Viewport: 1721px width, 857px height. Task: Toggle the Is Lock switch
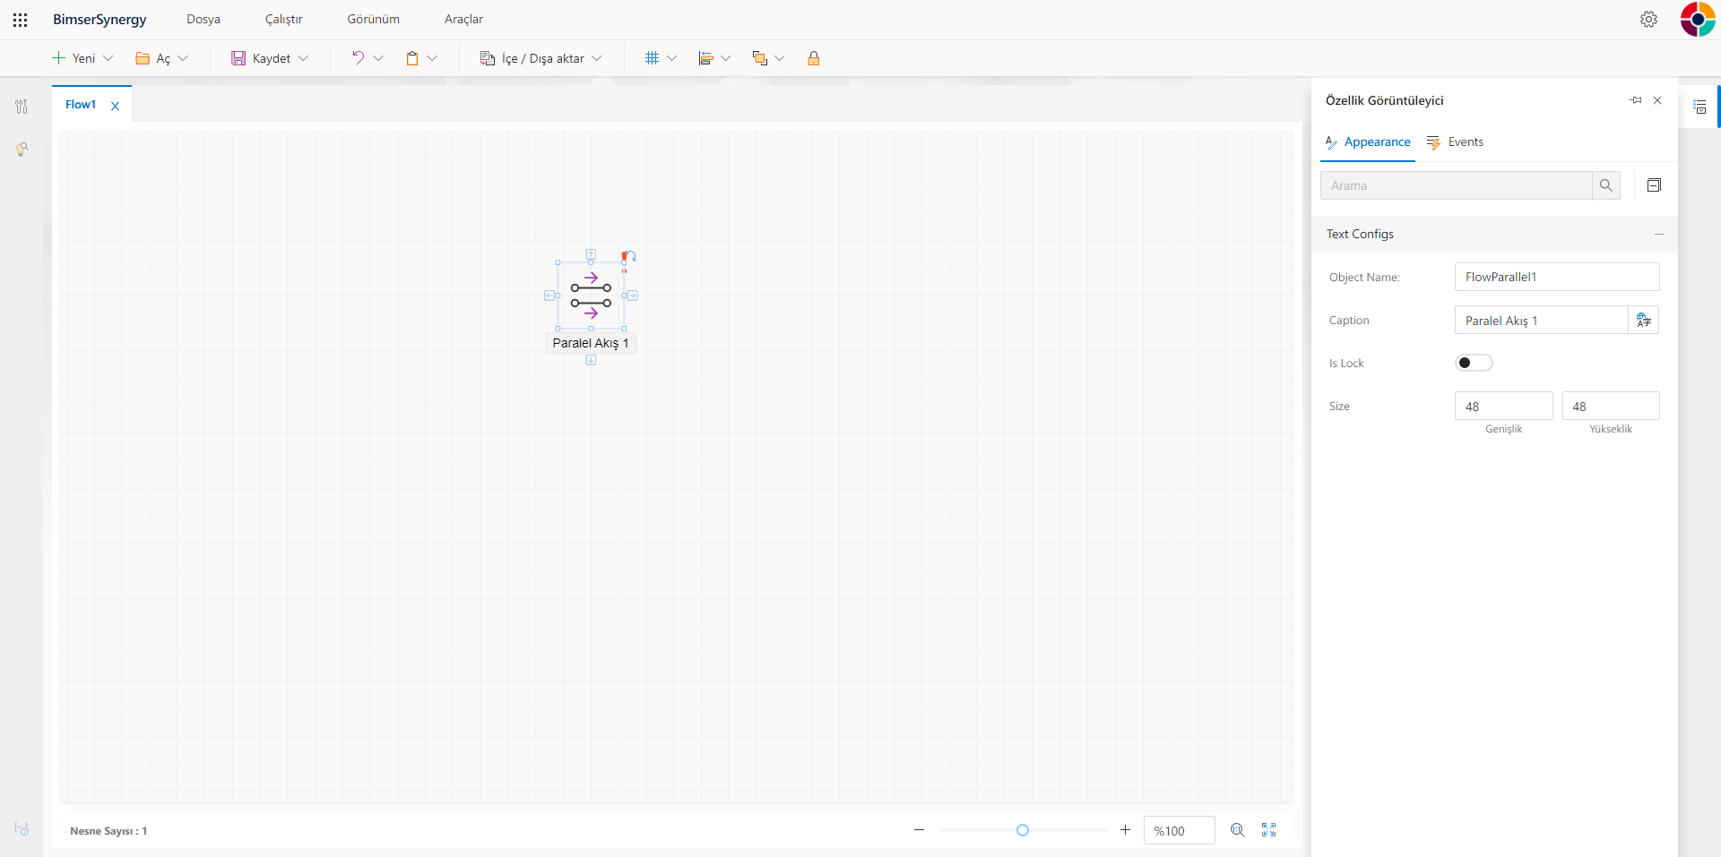point(1473,363)
